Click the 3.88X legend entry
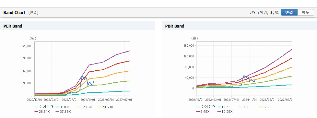The width and height of the screenshot is (317, 118). pos(245,107)
